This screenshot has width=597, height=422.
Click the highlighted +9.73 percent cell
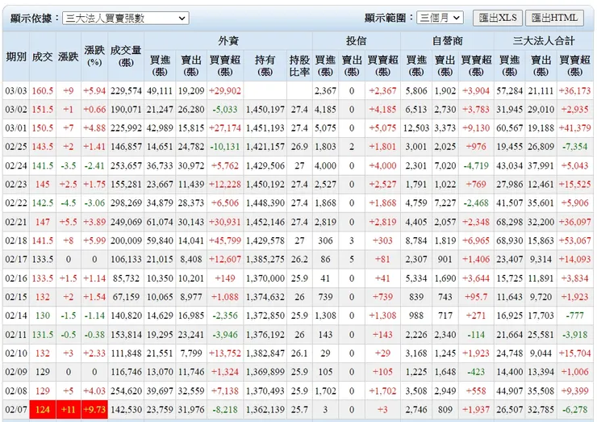[x=94, y=409]
